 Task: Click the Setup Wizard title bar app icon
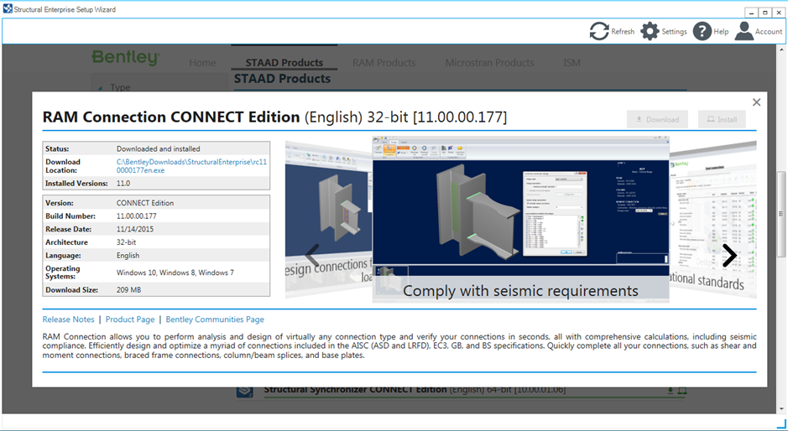8,9
